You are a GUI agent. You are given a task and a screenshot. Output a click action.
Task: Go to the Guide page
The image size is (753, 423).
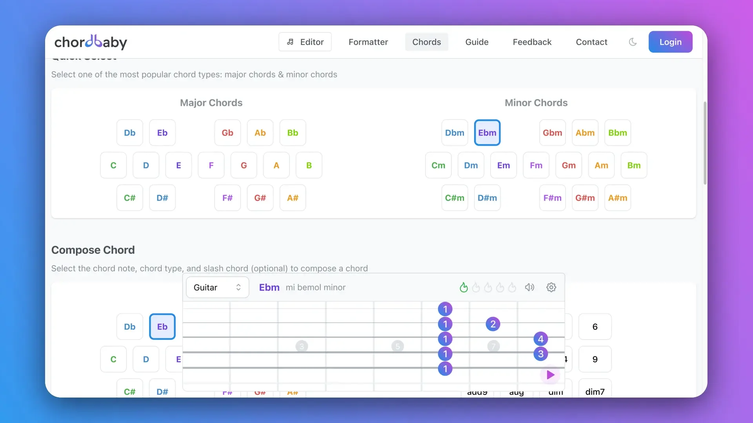[477, 42]
